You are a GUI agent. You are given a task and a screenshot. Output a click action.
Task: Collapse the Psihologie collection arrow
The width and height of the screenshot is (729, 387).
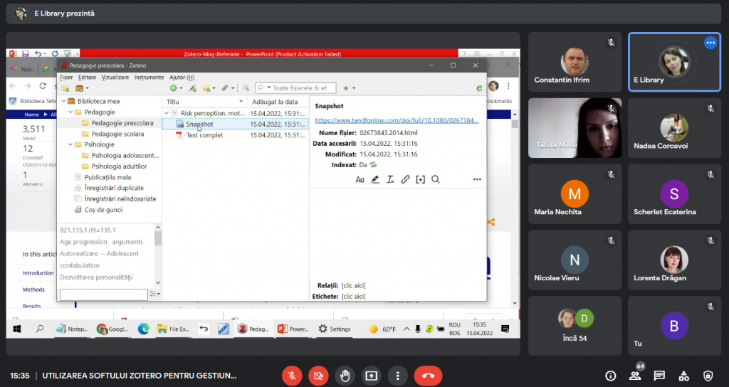(x=70, y=144)
